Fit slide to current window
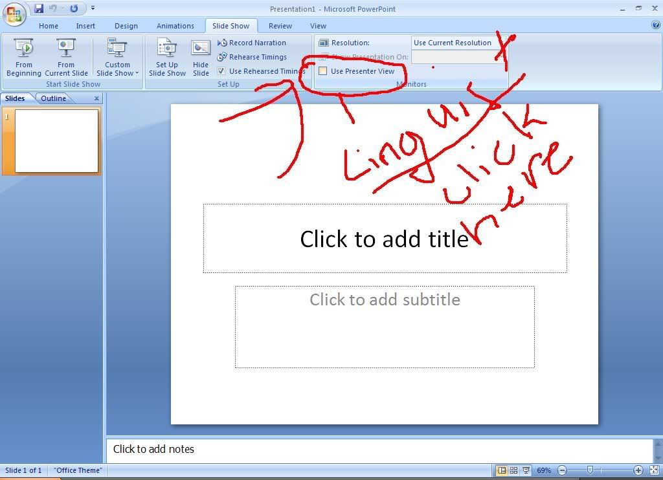 654,470
